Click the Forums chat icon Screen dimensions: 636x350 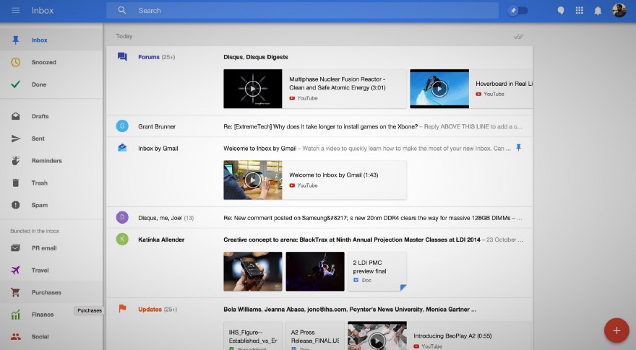pos(122,57)
